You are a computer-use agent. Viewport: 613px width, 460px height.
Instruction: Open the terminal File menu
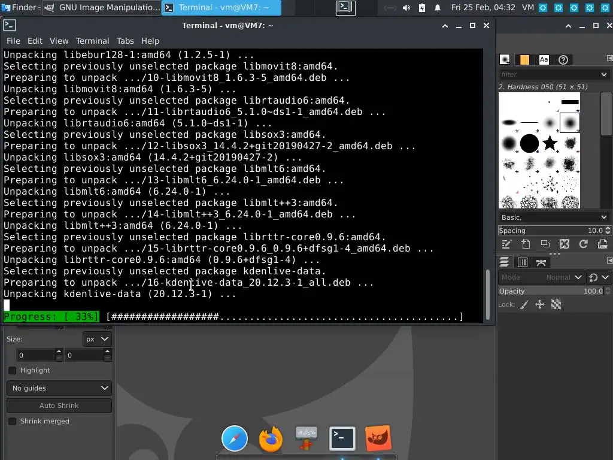[13, 41]
